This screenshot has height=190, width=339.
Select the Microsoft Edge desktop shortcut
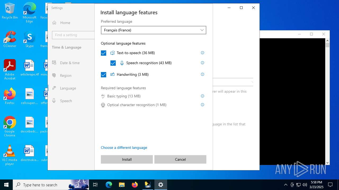coord(29,12)
